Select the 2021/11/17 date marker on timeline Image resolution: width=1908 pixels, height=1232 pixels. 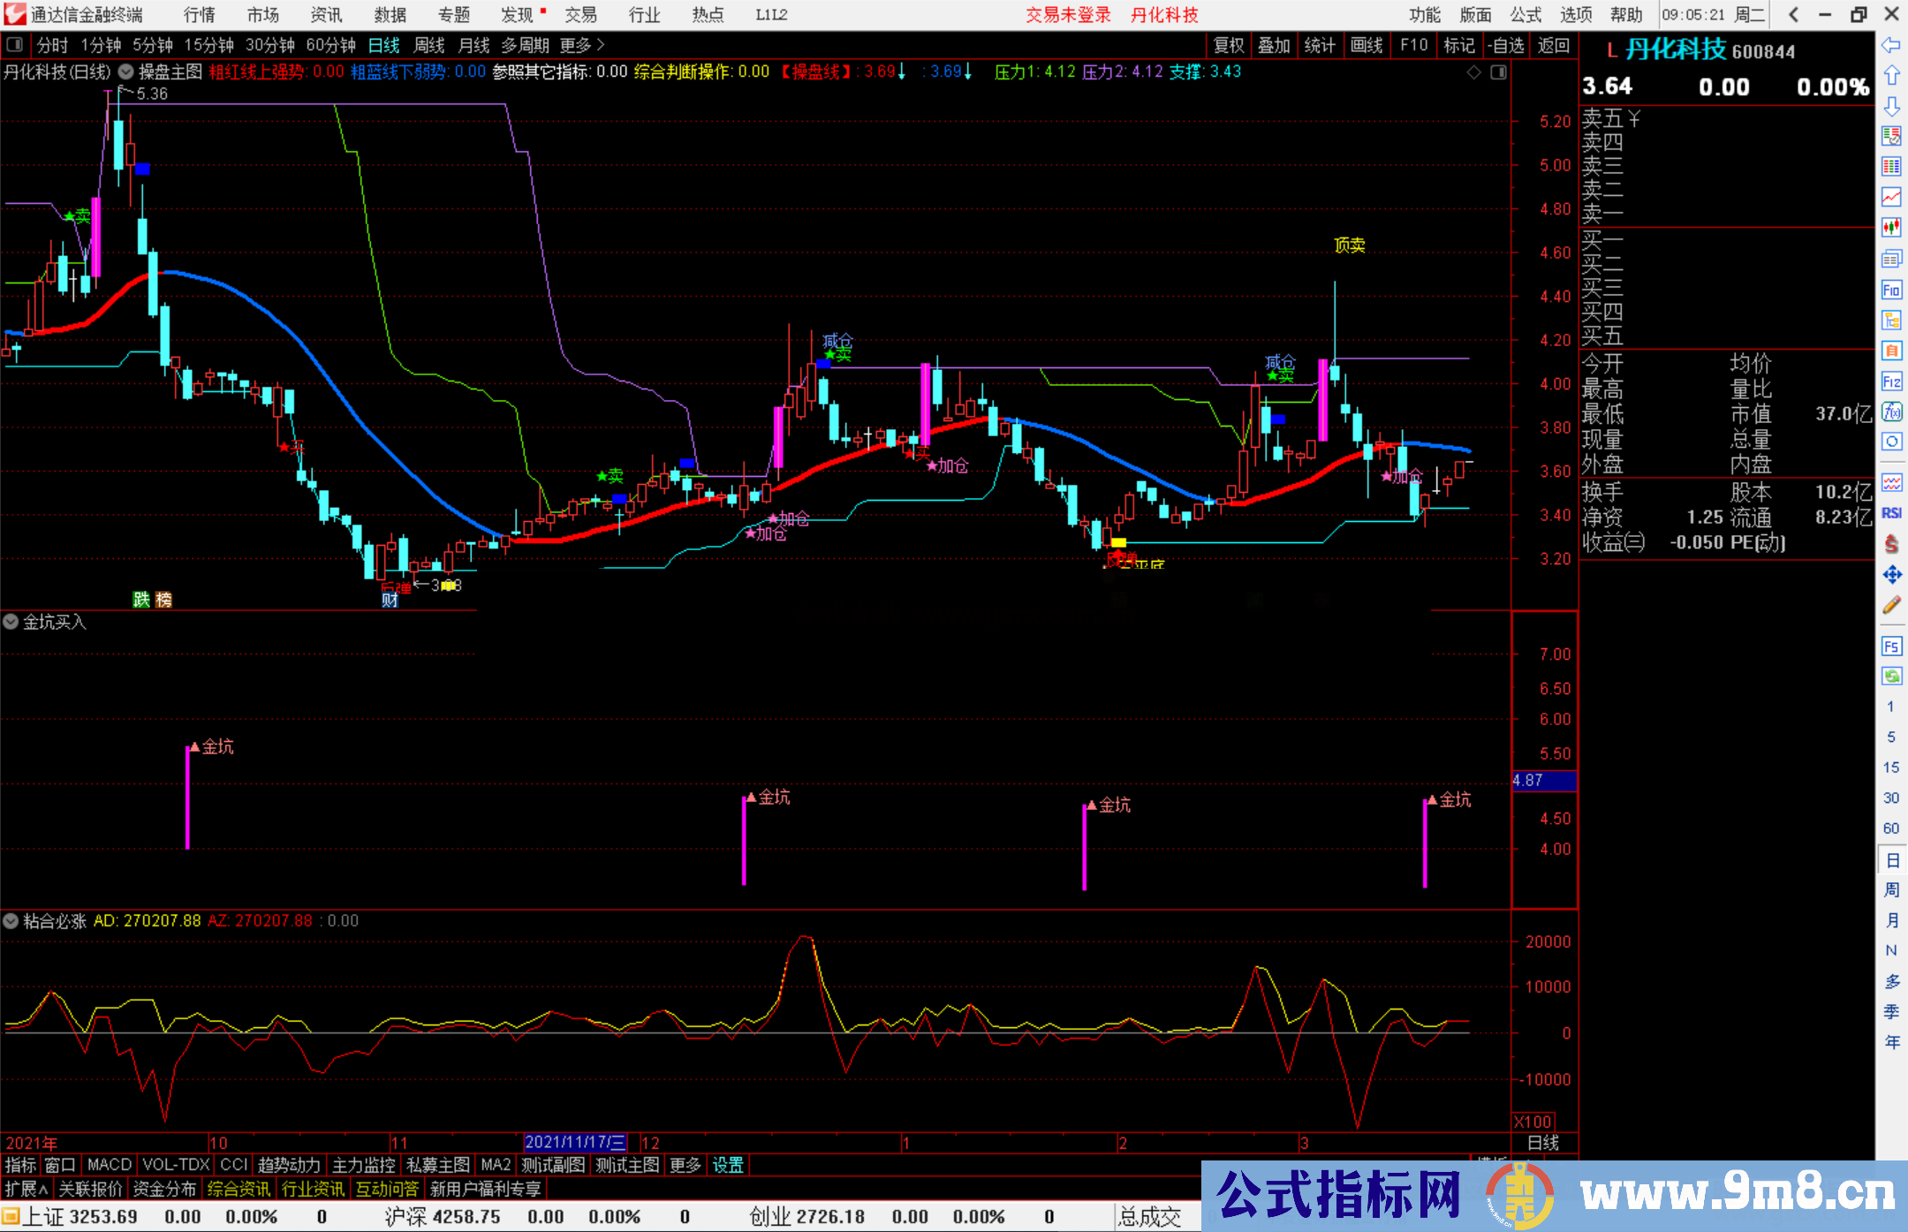575,1142
